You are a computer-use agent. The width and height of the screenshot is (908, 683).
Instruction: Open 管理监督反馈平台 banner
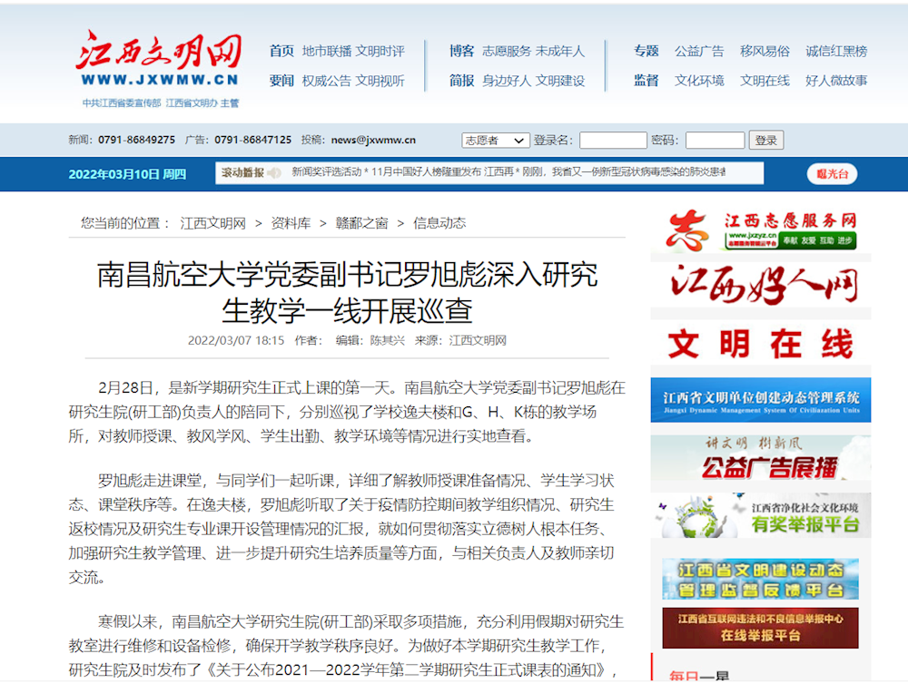[x=760, y=579]
